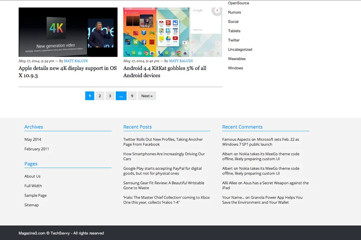The image size is (361, 240).
Task: Go to page 3 in pagination
Action: [110, 96]
